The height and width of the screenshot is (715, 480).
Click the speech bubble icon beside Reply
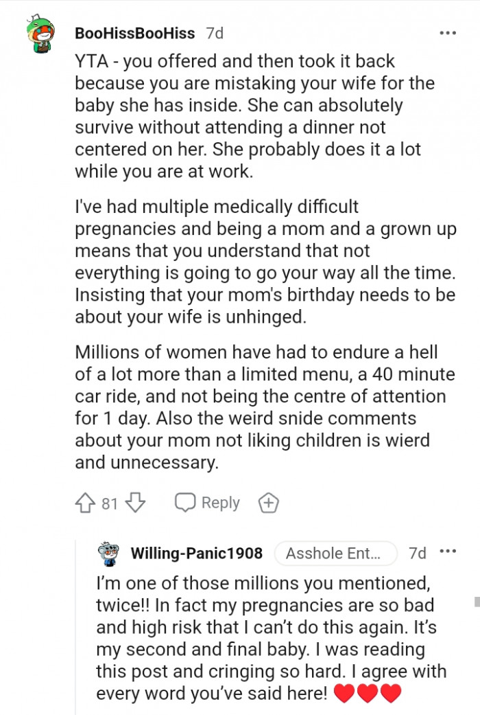(x=185, y=502)
